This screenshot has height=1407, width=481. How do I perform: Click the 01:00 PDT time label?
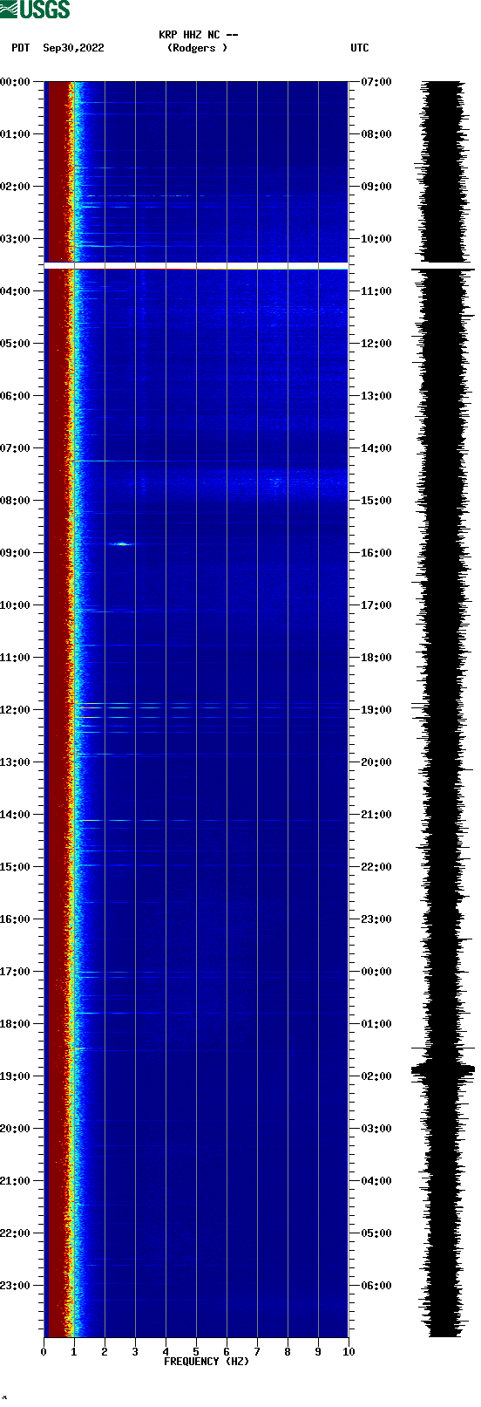pyautogui.click(x=15, y=134)
